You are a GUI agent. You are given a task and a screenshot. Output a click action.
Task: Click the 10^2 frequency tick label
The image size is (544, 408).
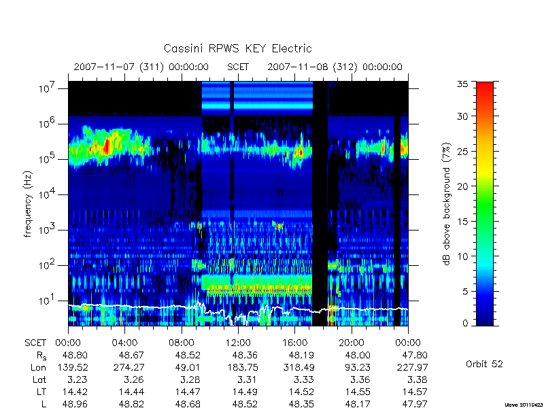click(48, 265)
